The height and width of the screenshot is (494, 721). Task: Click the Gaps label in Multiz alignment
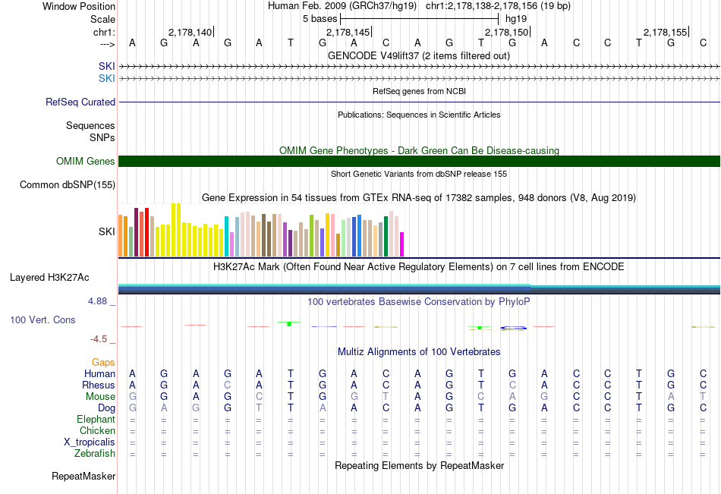coord(103,363)
